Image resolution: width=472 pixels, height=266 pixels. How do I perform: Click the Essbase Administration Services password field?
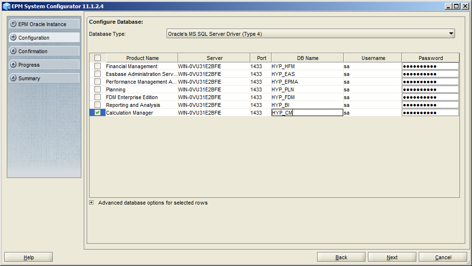coord(430,74)
